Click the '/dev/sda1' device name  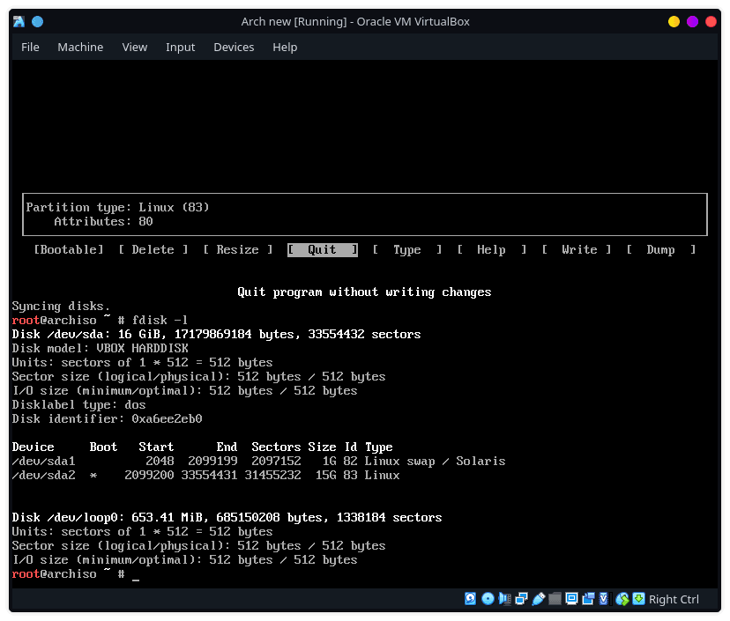coord(44,461)
